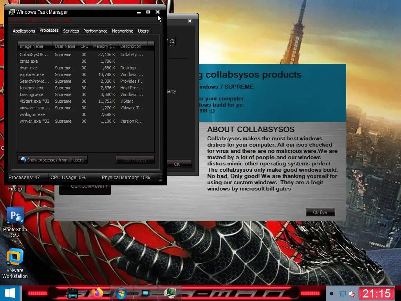
Task: Minimize the Windows Task Manager window
Action: pyautogui.click(x=139, y=12)
